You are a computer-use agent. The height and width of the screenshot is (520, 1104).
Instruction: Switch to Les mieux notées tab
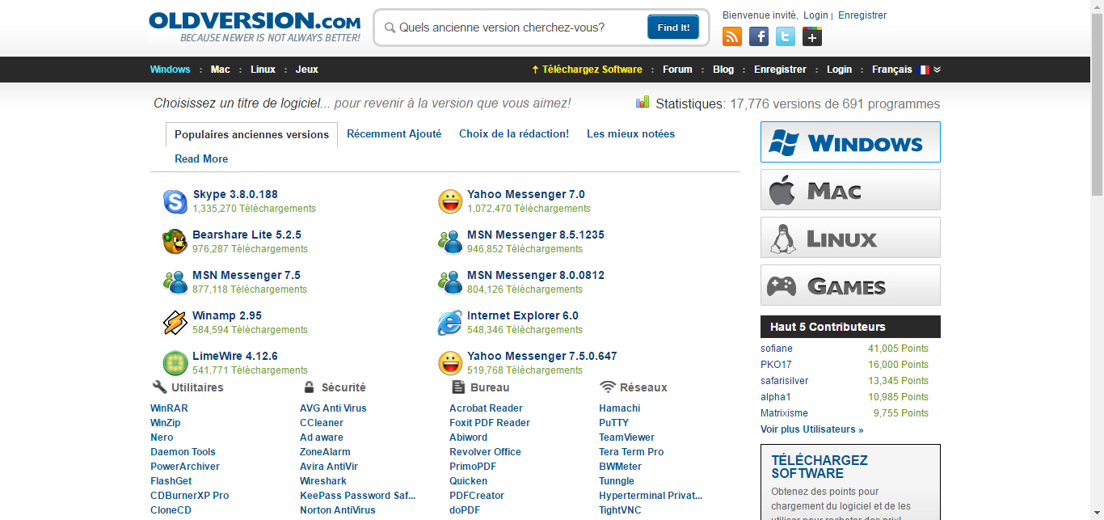pyautogui.click(x=630, y=134)
